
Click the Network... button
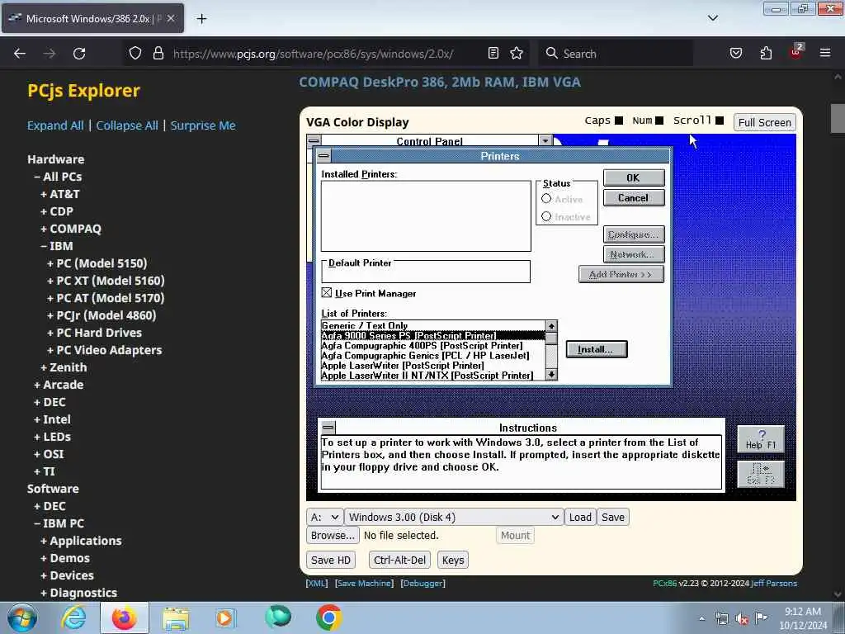click(634, 254)
